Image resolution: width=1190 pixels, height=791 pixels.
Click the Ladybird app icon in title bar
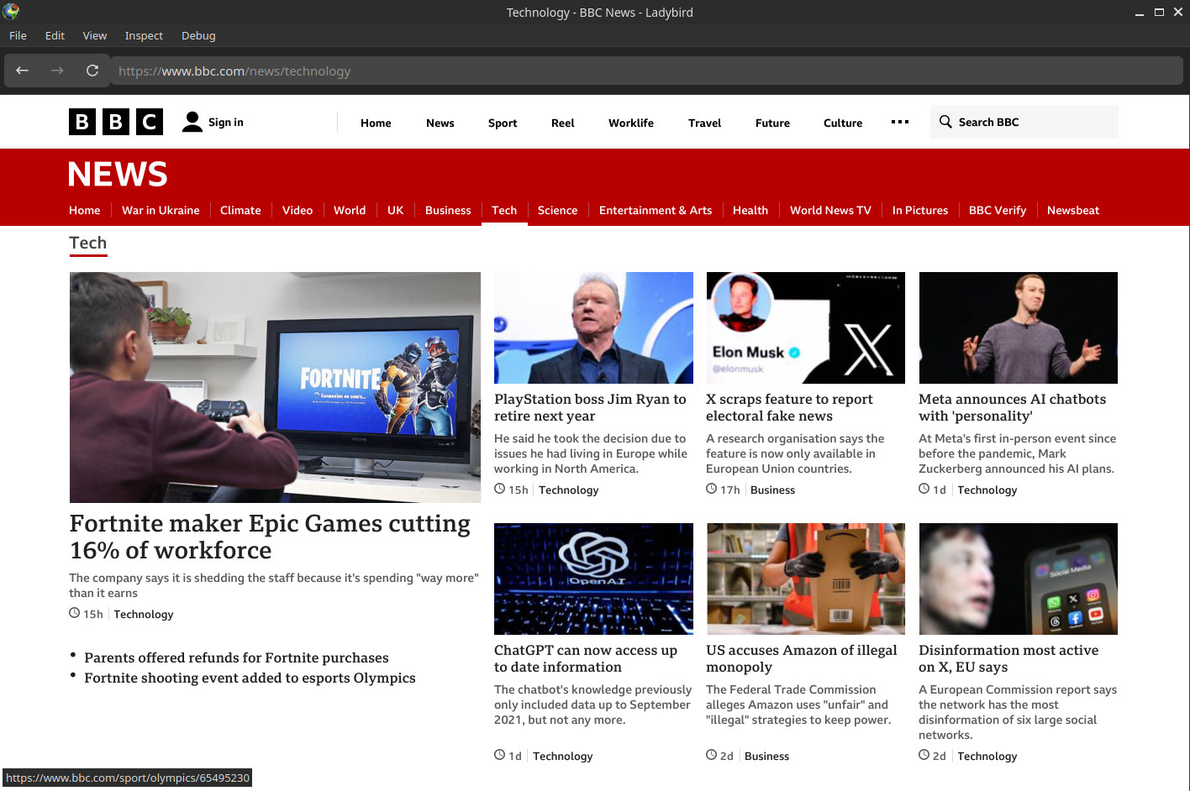(11, 12)
